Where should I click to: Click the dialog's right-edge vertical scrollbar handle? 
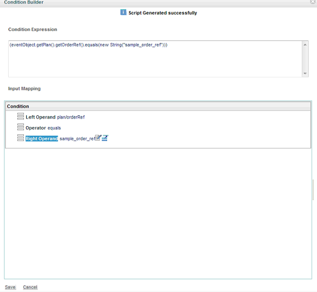(x=313, y=190)
